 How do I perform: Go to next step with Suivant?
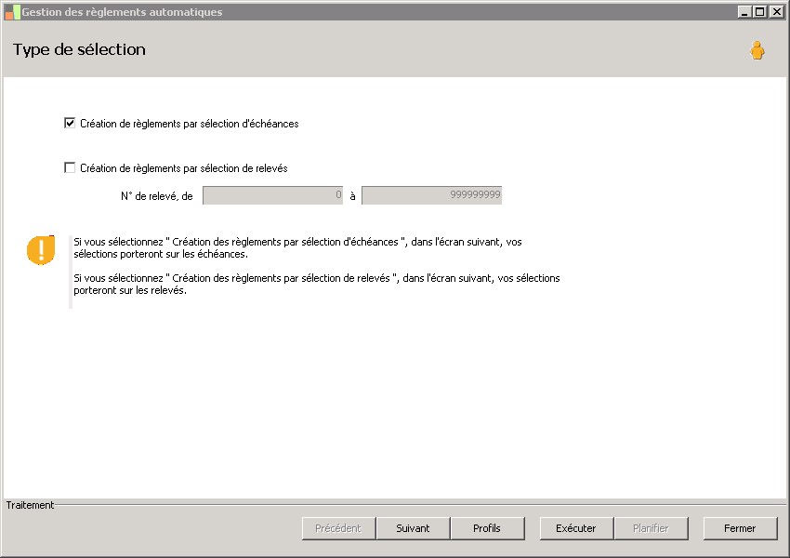[413, 528]
